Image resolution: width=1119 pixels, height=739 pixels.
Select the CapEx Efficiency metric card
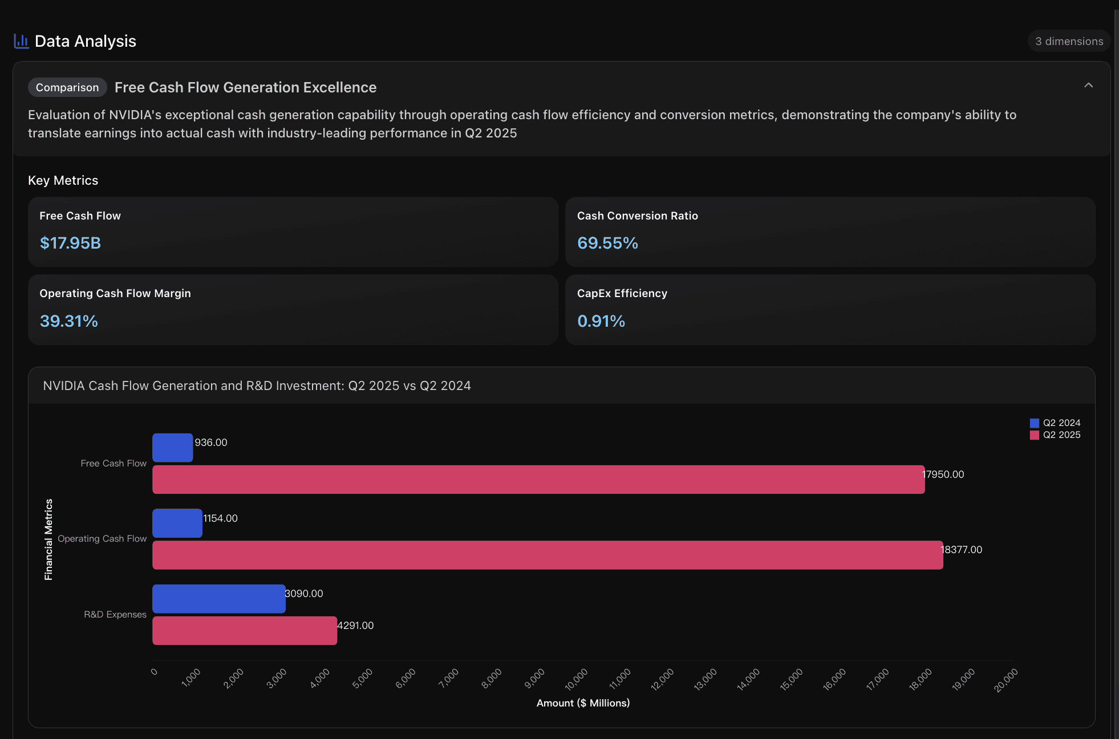(x=830, y=310)
